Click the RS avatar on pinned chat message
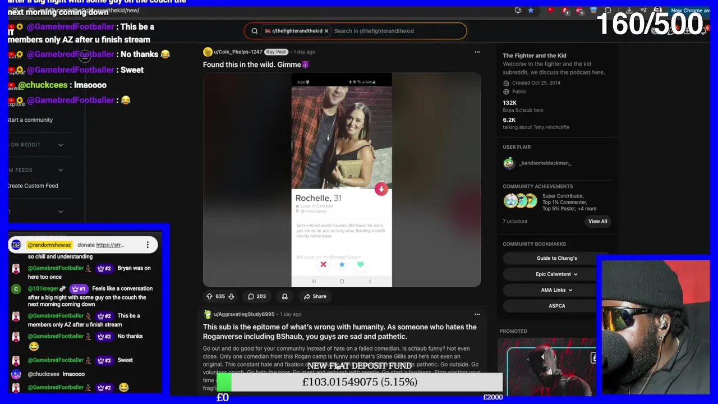Viewport: 718px width, 404px height. (16, 245)
